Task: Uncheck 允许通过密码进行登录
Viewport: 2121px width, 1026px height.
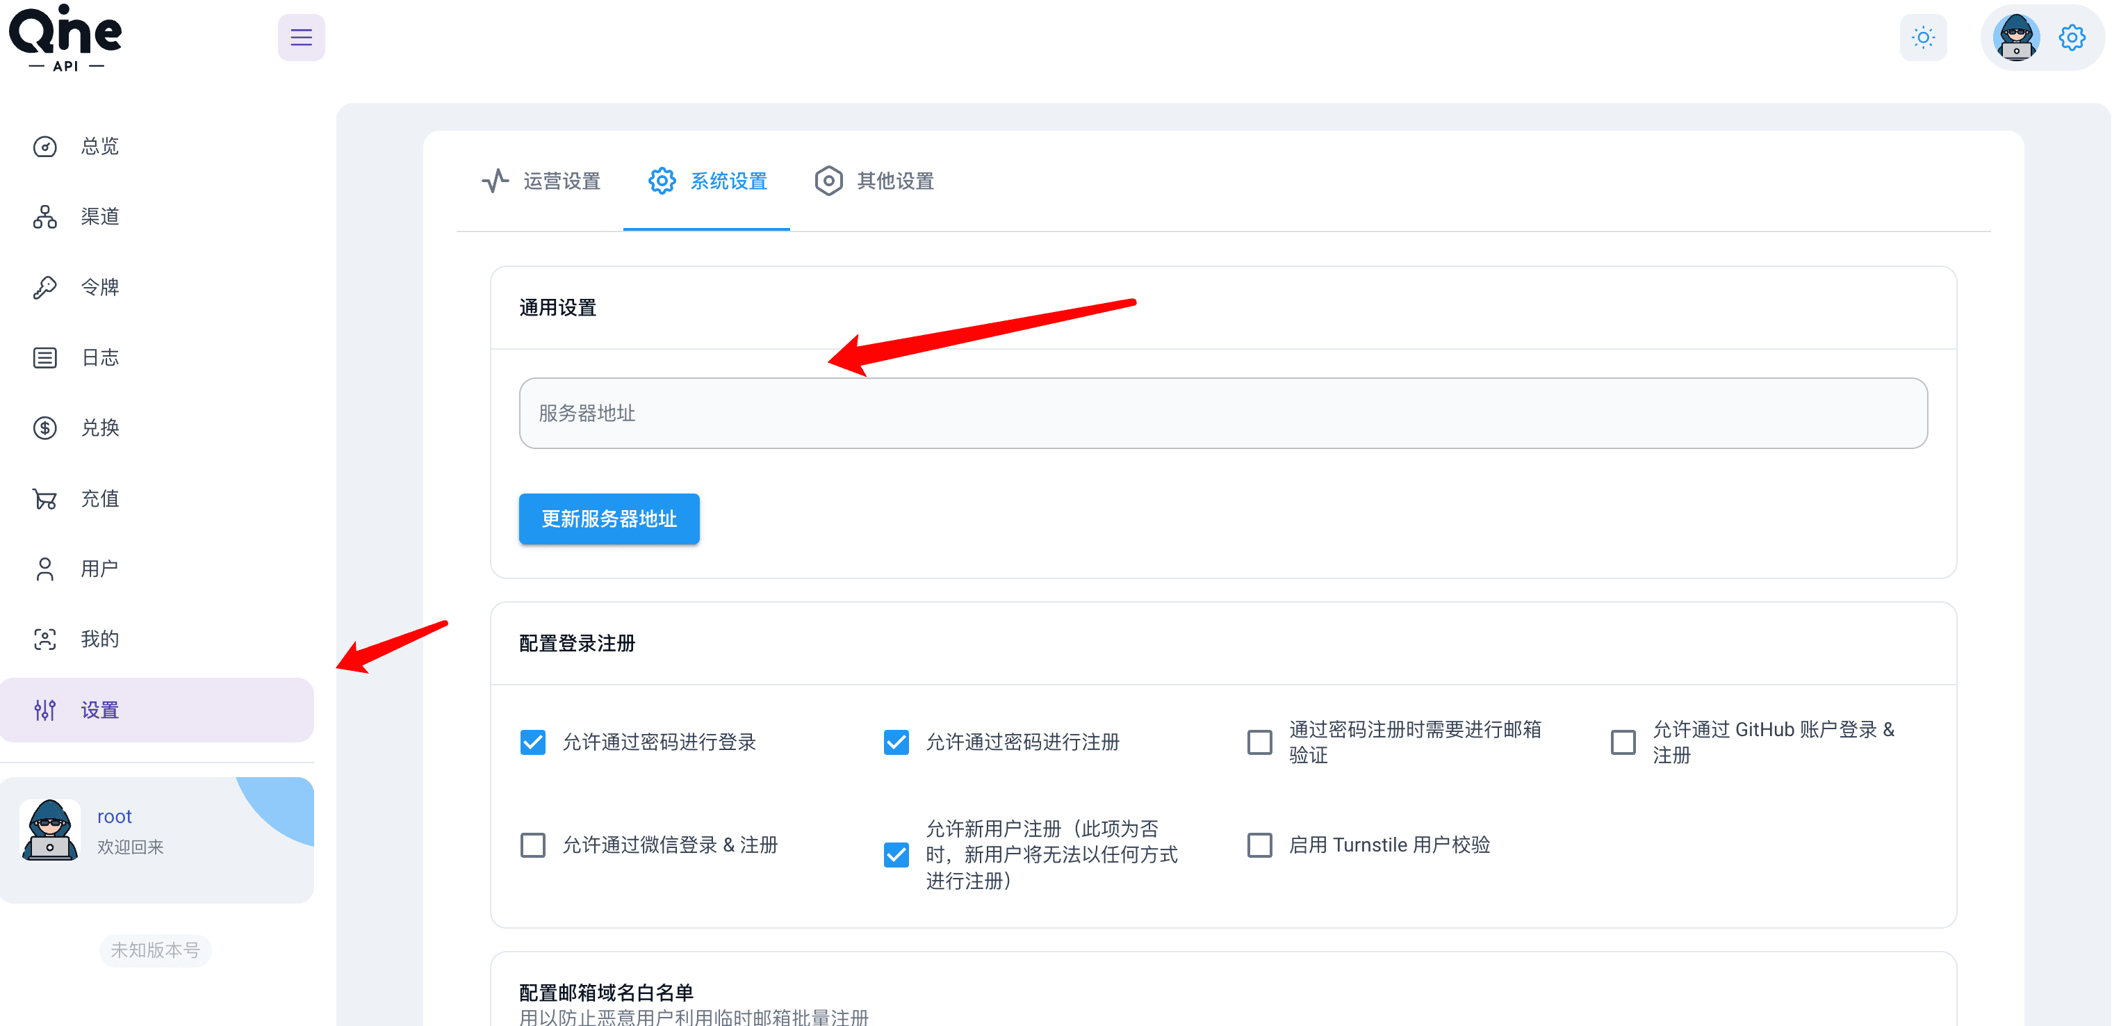Action: [533, 743]
